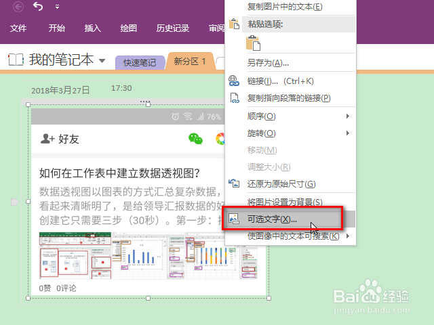Click the Wi-Fi icon in phone status bar
Screen dimensions: 434x325
point(188,116)
